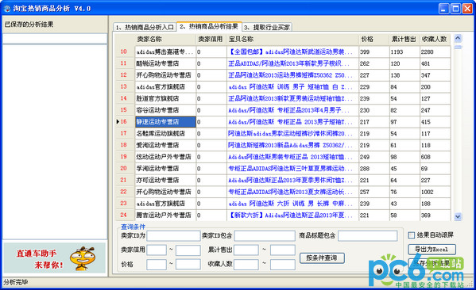Click text field under 已保存的分析结果
476x290 pixels.
(55, 39)
